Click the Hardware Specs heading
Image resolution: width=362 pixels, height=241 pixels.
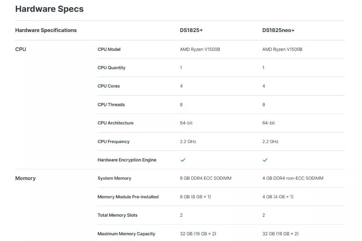click(x=50, y=9)
